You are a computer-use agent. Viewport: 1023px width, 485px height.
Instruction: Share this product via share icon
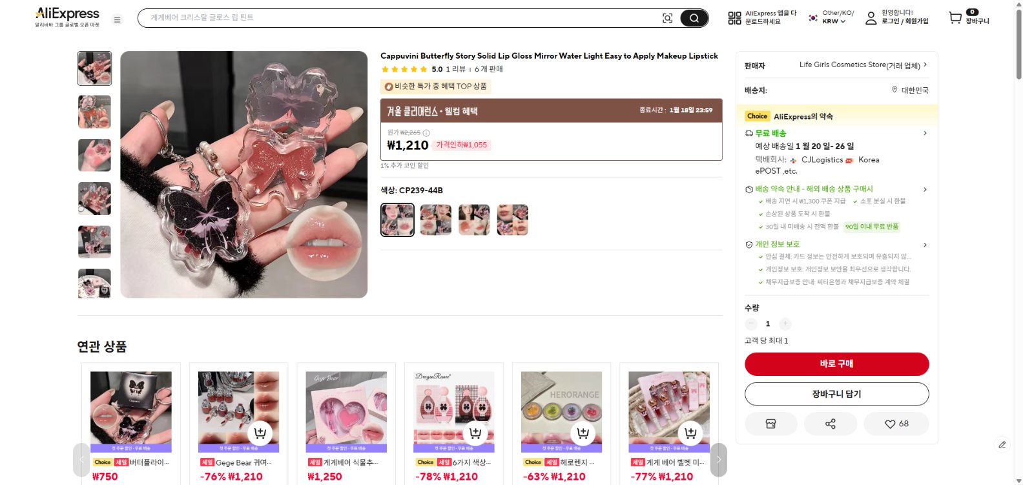click(831, 424)
